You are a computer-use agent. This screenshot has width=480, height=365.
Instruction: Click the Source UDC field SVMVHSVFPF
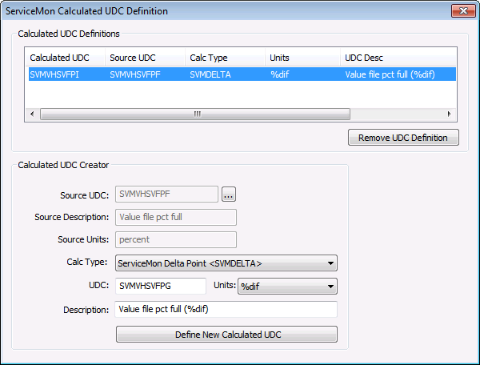pos(166,195)
